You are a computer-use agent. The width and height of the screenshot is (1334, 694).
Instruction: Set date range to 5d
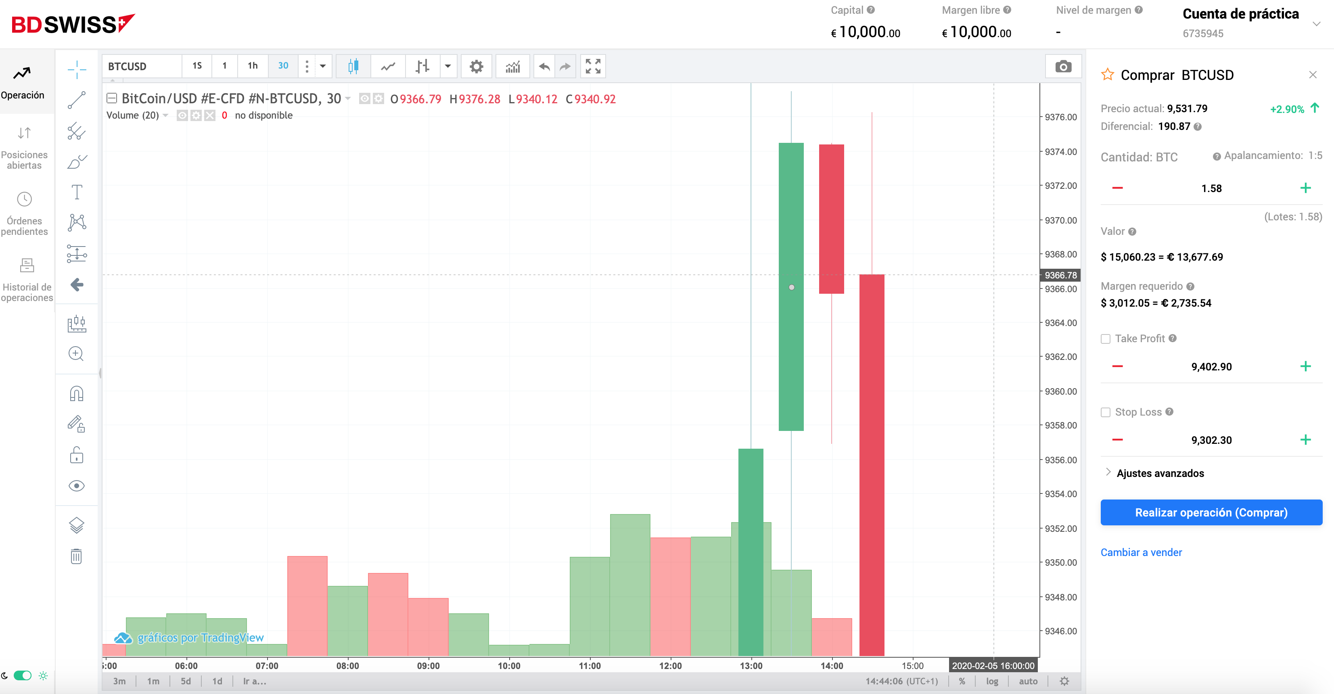(x=186, y=681)
